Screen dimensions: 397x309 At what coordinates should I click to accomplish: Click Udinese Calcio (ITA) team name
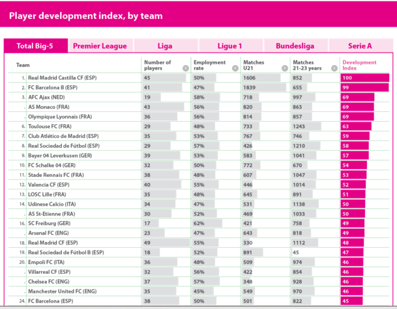click(x=52, y=204)
